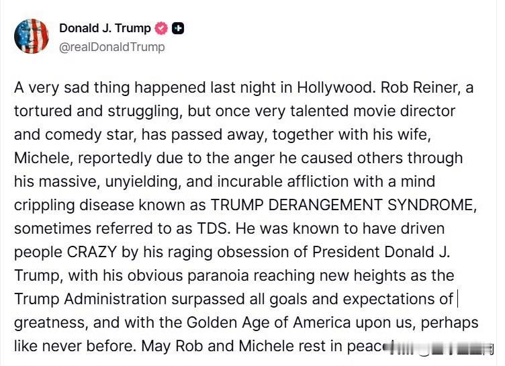The width and height of the screenshot is (505, 366).
Task: Click the word 'Hollywood' in first line
Action: [x=334, y=87]
